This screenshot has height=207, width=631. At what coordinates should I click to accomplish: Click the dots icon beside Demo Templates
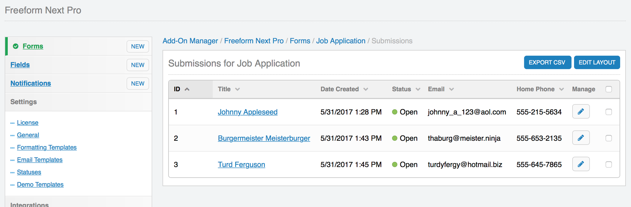click(x=13, y=184)
